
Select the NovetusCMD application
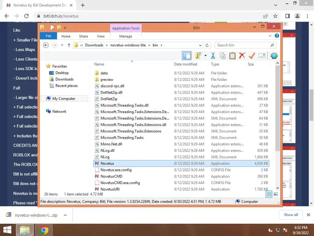[181, 176]
